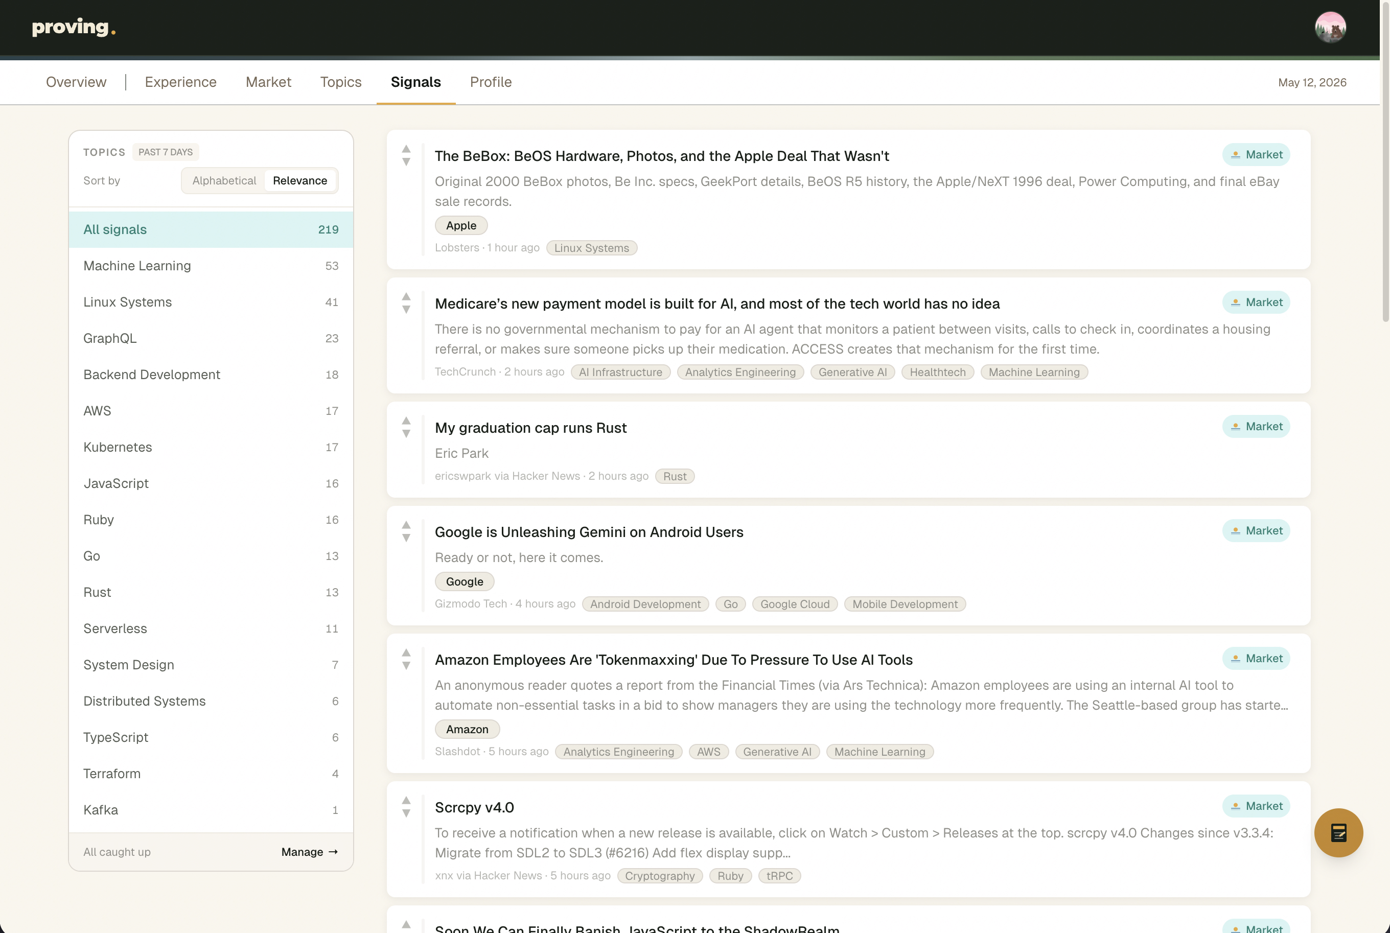Open the Profile tab
The image size is (1390, 933).
pyautogui.click(x=491, y=82)
